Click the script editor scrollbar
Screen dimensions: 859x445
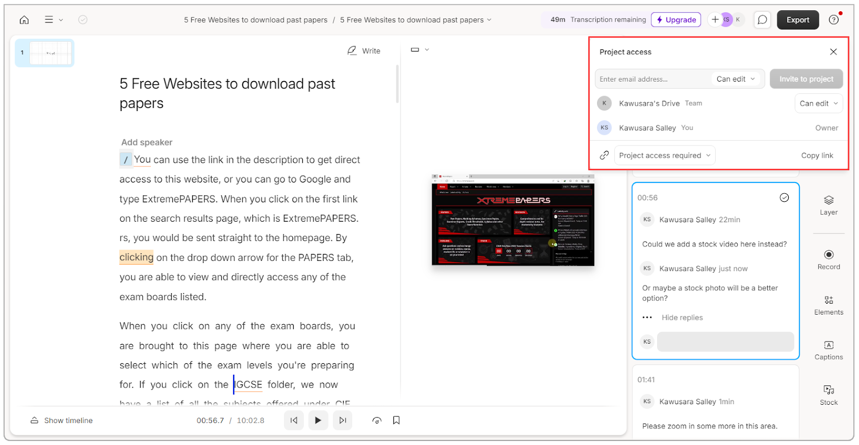(x=397, y=84)
